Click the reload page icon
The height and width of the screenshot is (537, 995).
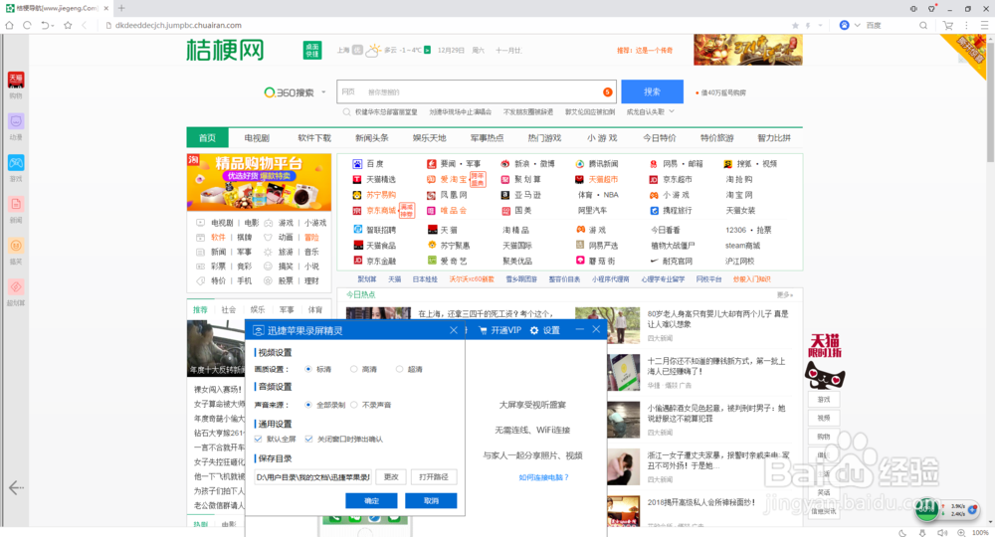point(27,26)
